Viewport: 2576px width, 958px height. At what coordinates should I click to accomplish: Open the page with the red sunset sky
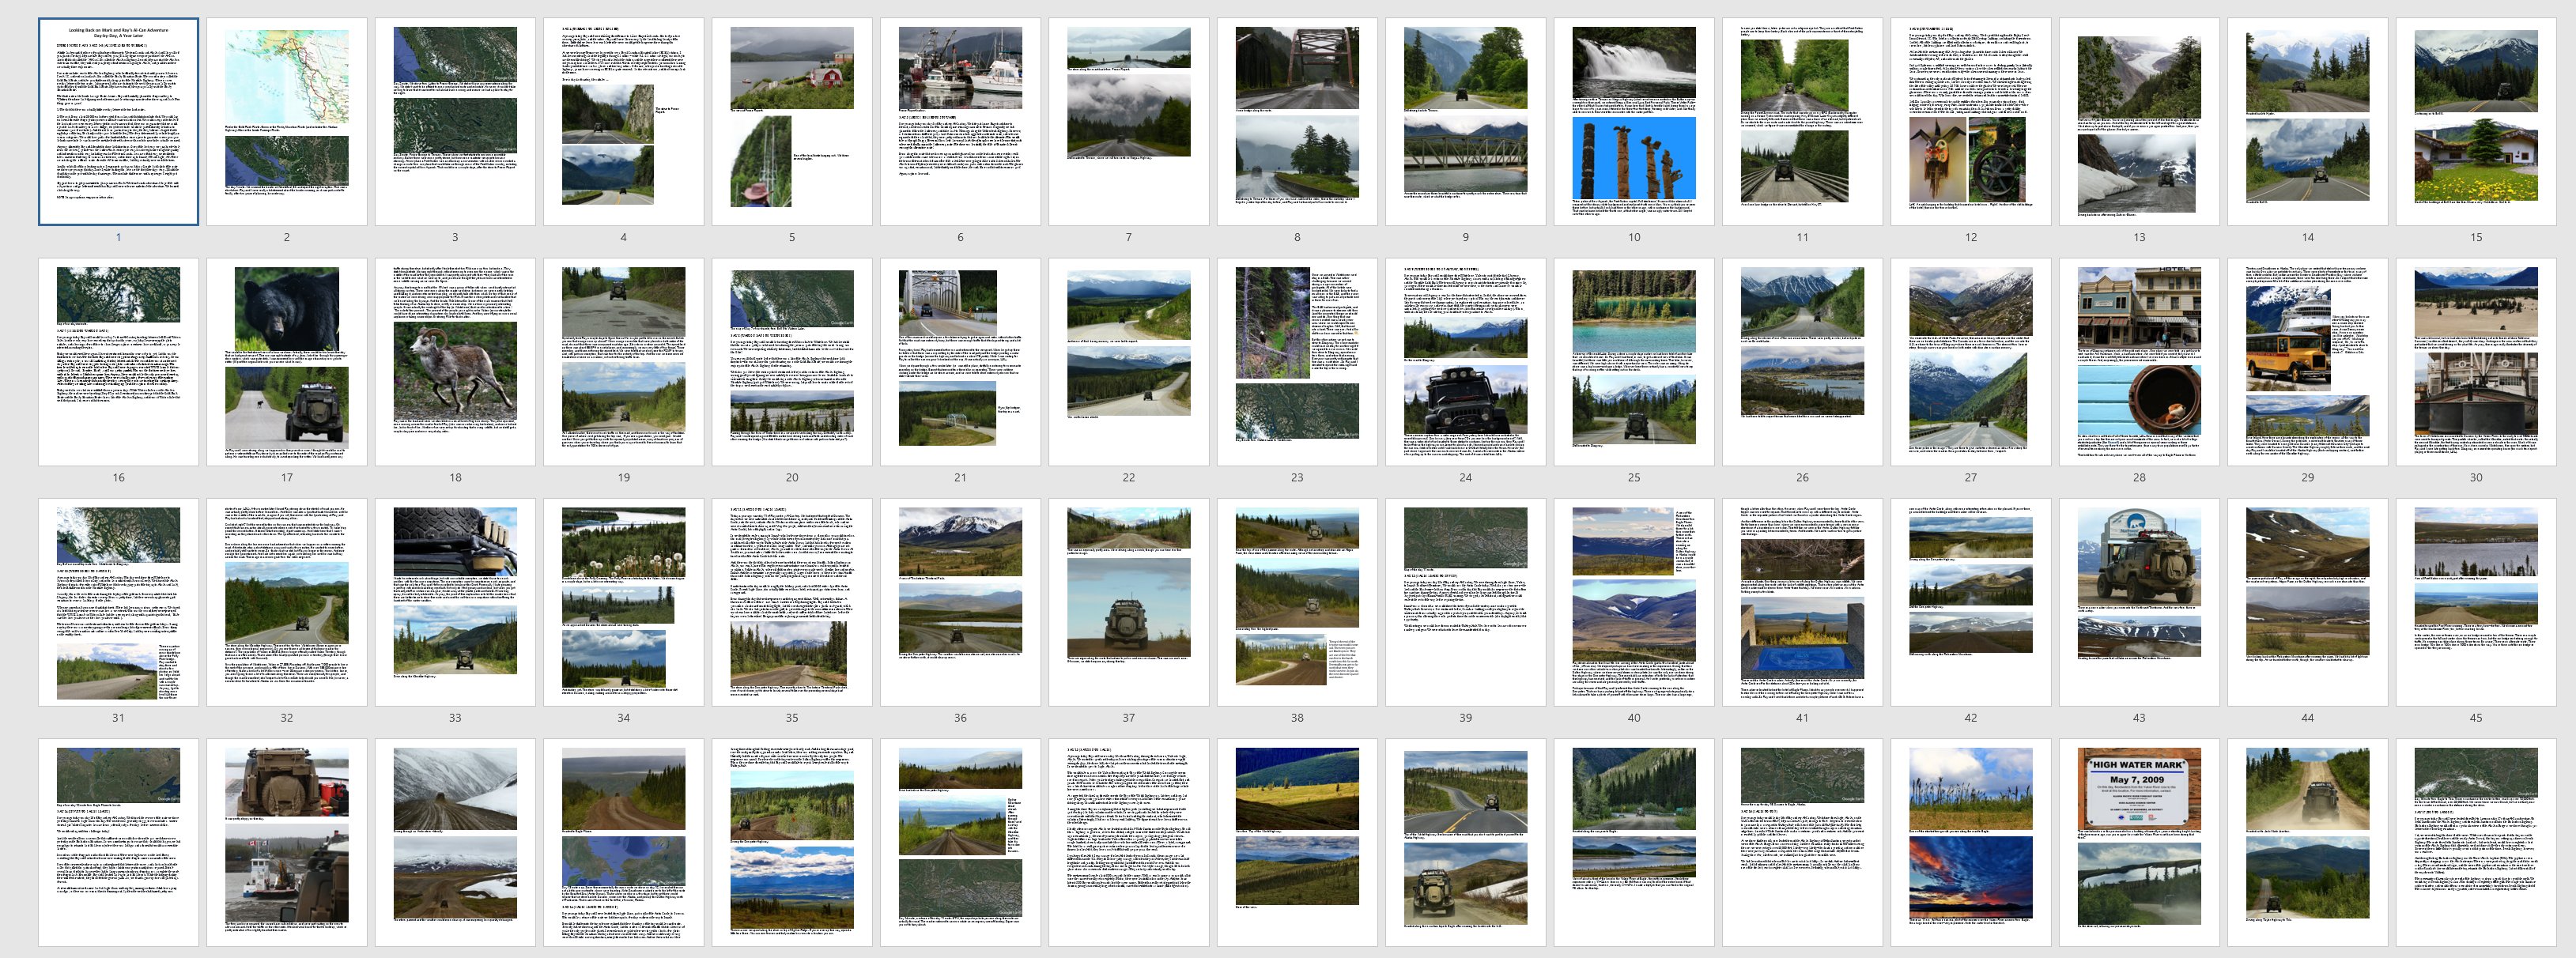[1970, 841]
